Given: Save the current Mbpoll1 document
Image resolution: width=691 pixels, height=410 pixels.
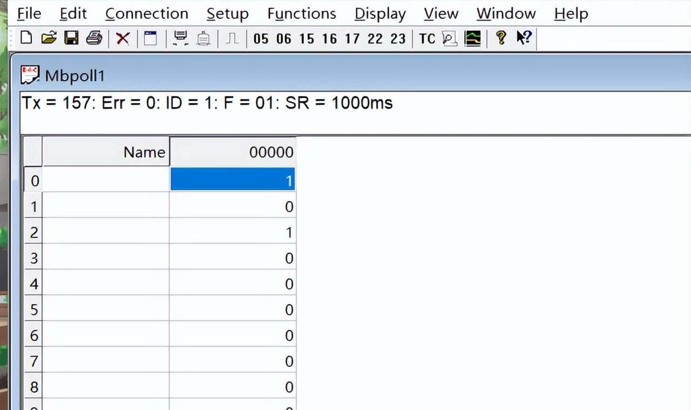Looking at the screenshot, I should coord(71,38).
